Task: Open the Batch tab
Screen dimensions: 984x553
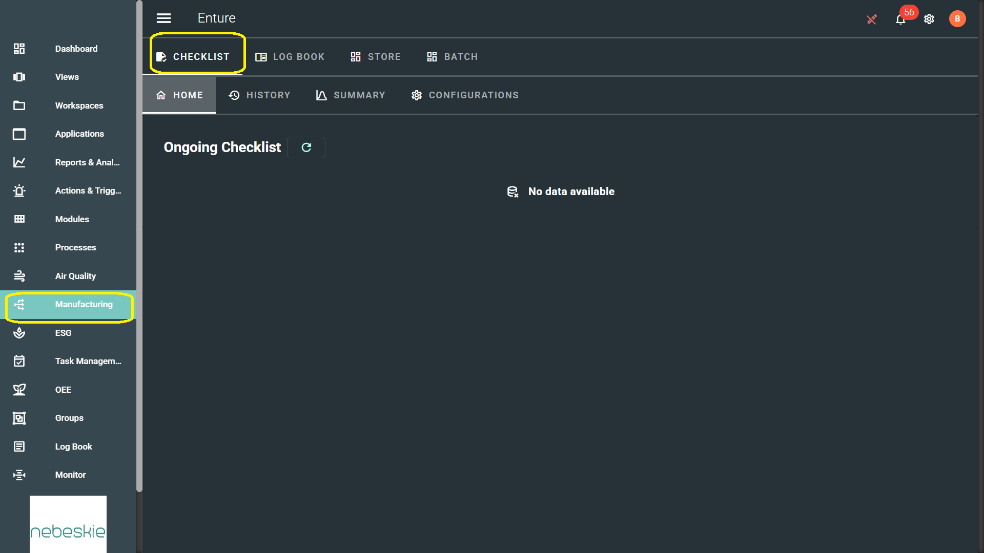Action: pos(452,57)
